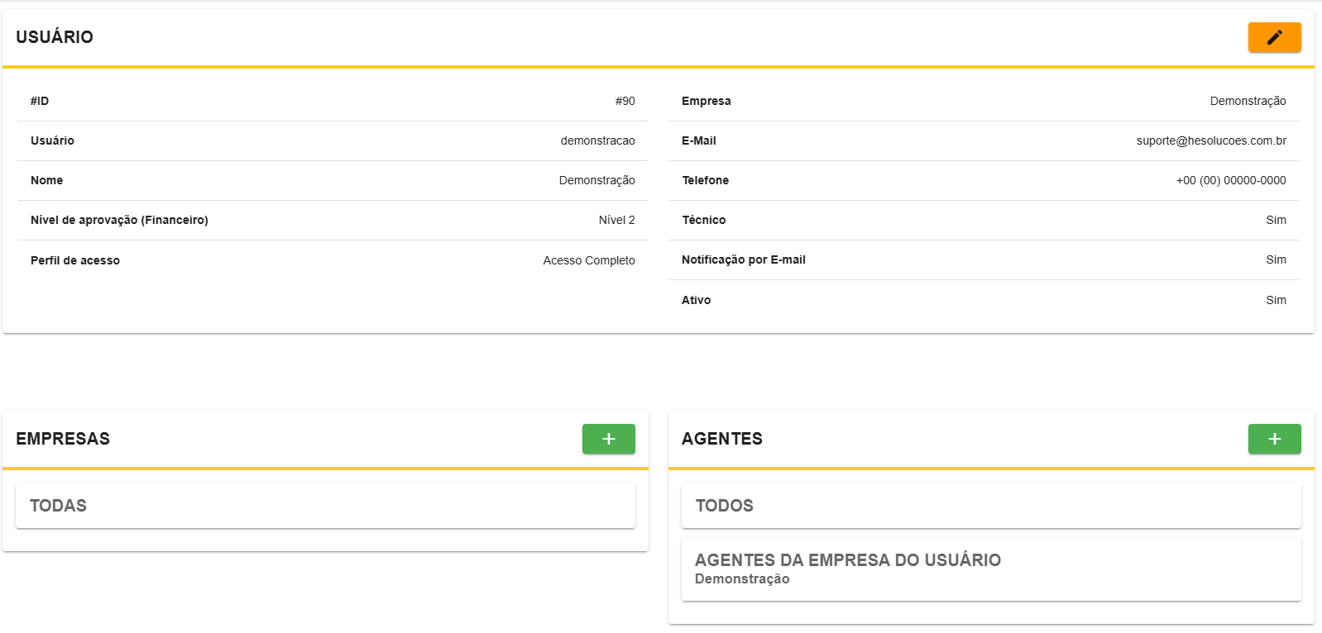Screen dimensions: 1322x633
Task: Add a new agente with plus button
Action: (1274, 439)
